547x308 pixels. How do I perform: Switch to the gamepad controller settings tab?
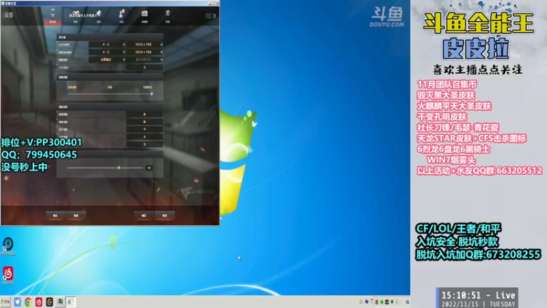(75, 15)
